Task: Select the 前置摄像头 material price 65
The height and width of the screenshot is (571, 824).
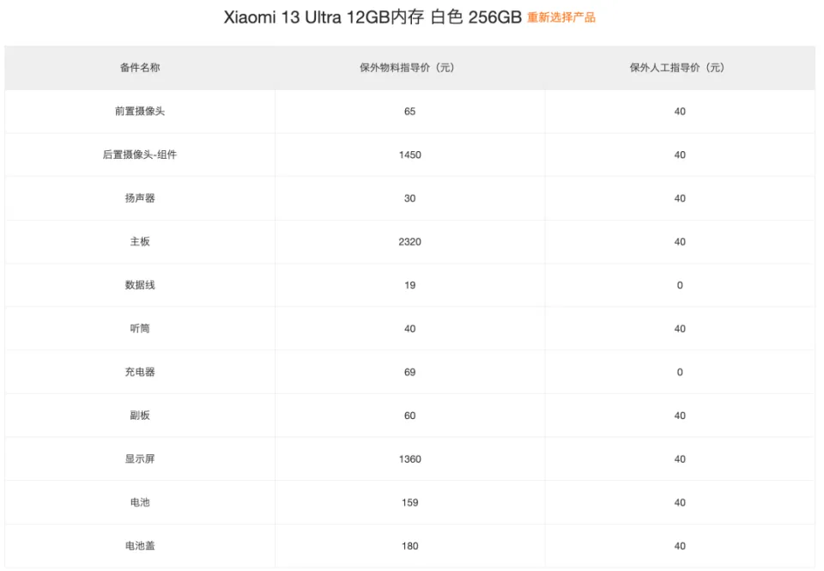Action: click(409, 112)
